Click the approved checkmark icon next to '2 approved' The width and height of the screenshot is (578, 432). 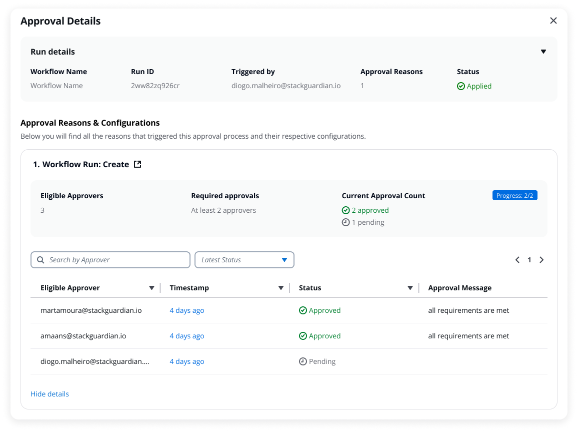coord(346,210)
